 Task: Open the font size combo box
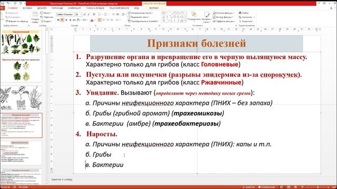pyautogui.click(x=78, y=14)
